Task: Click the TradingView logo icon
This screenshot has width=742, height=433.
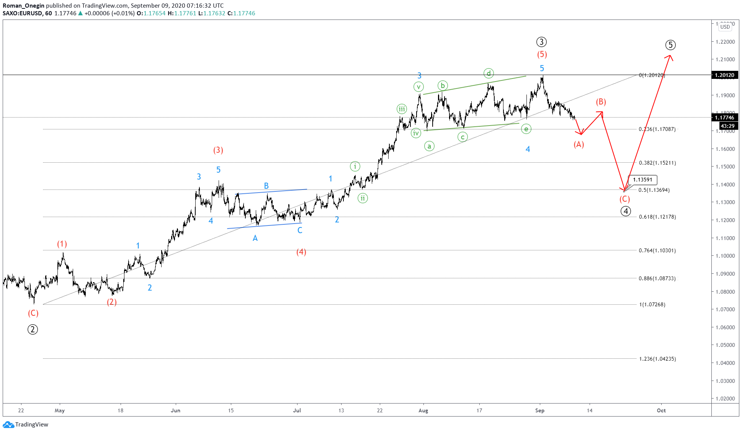Action: [8, 425]
